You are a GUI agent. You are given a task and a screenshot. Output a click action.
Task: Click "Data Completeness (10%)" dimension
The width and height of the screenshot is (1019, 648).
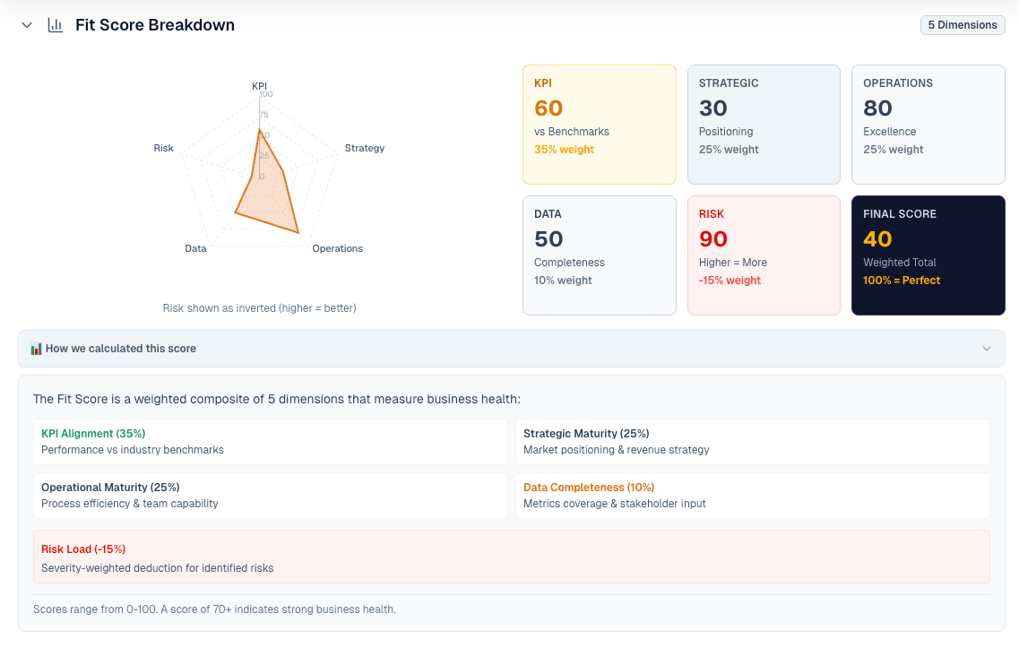tap(751, 494)
